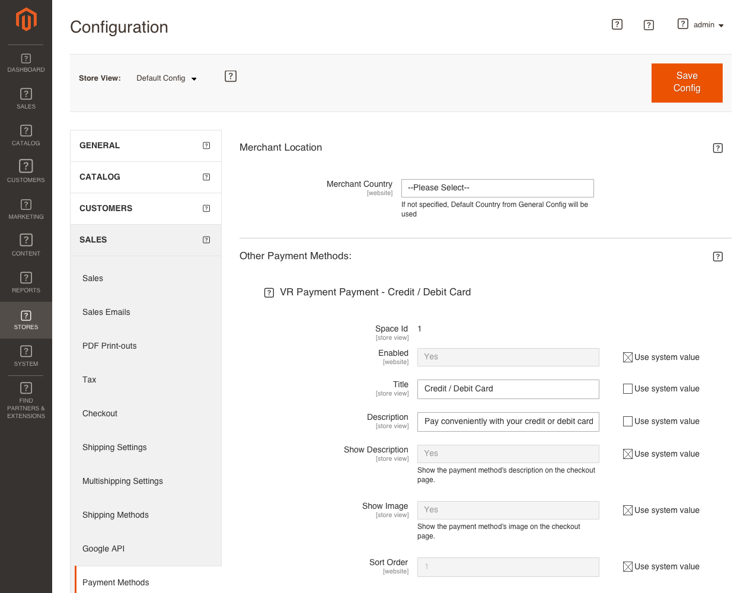Toggle Use system value for the Title field

(627, 388)
